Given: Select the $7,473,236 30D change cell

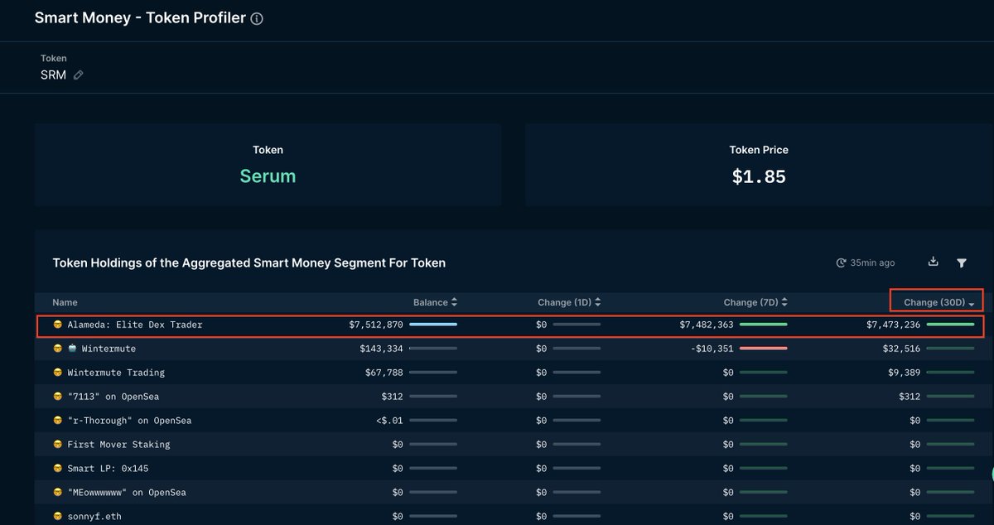Looking at the screenshot, I should click(x=894, y=325).
